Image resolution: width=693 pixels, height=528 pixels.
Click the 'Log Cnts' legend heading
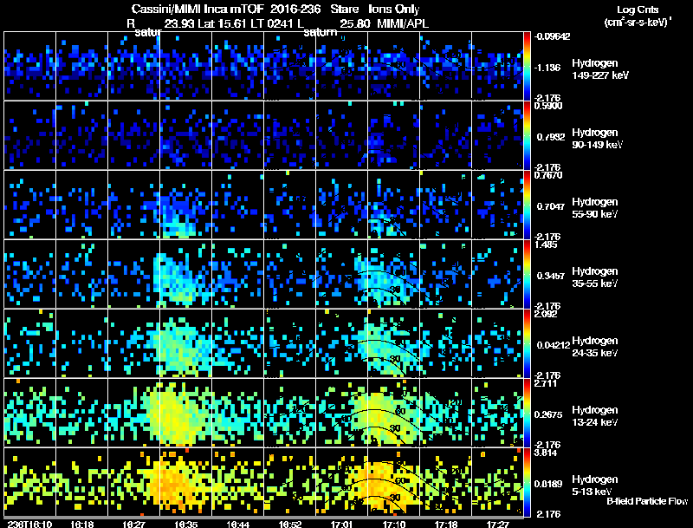(638, 10)
